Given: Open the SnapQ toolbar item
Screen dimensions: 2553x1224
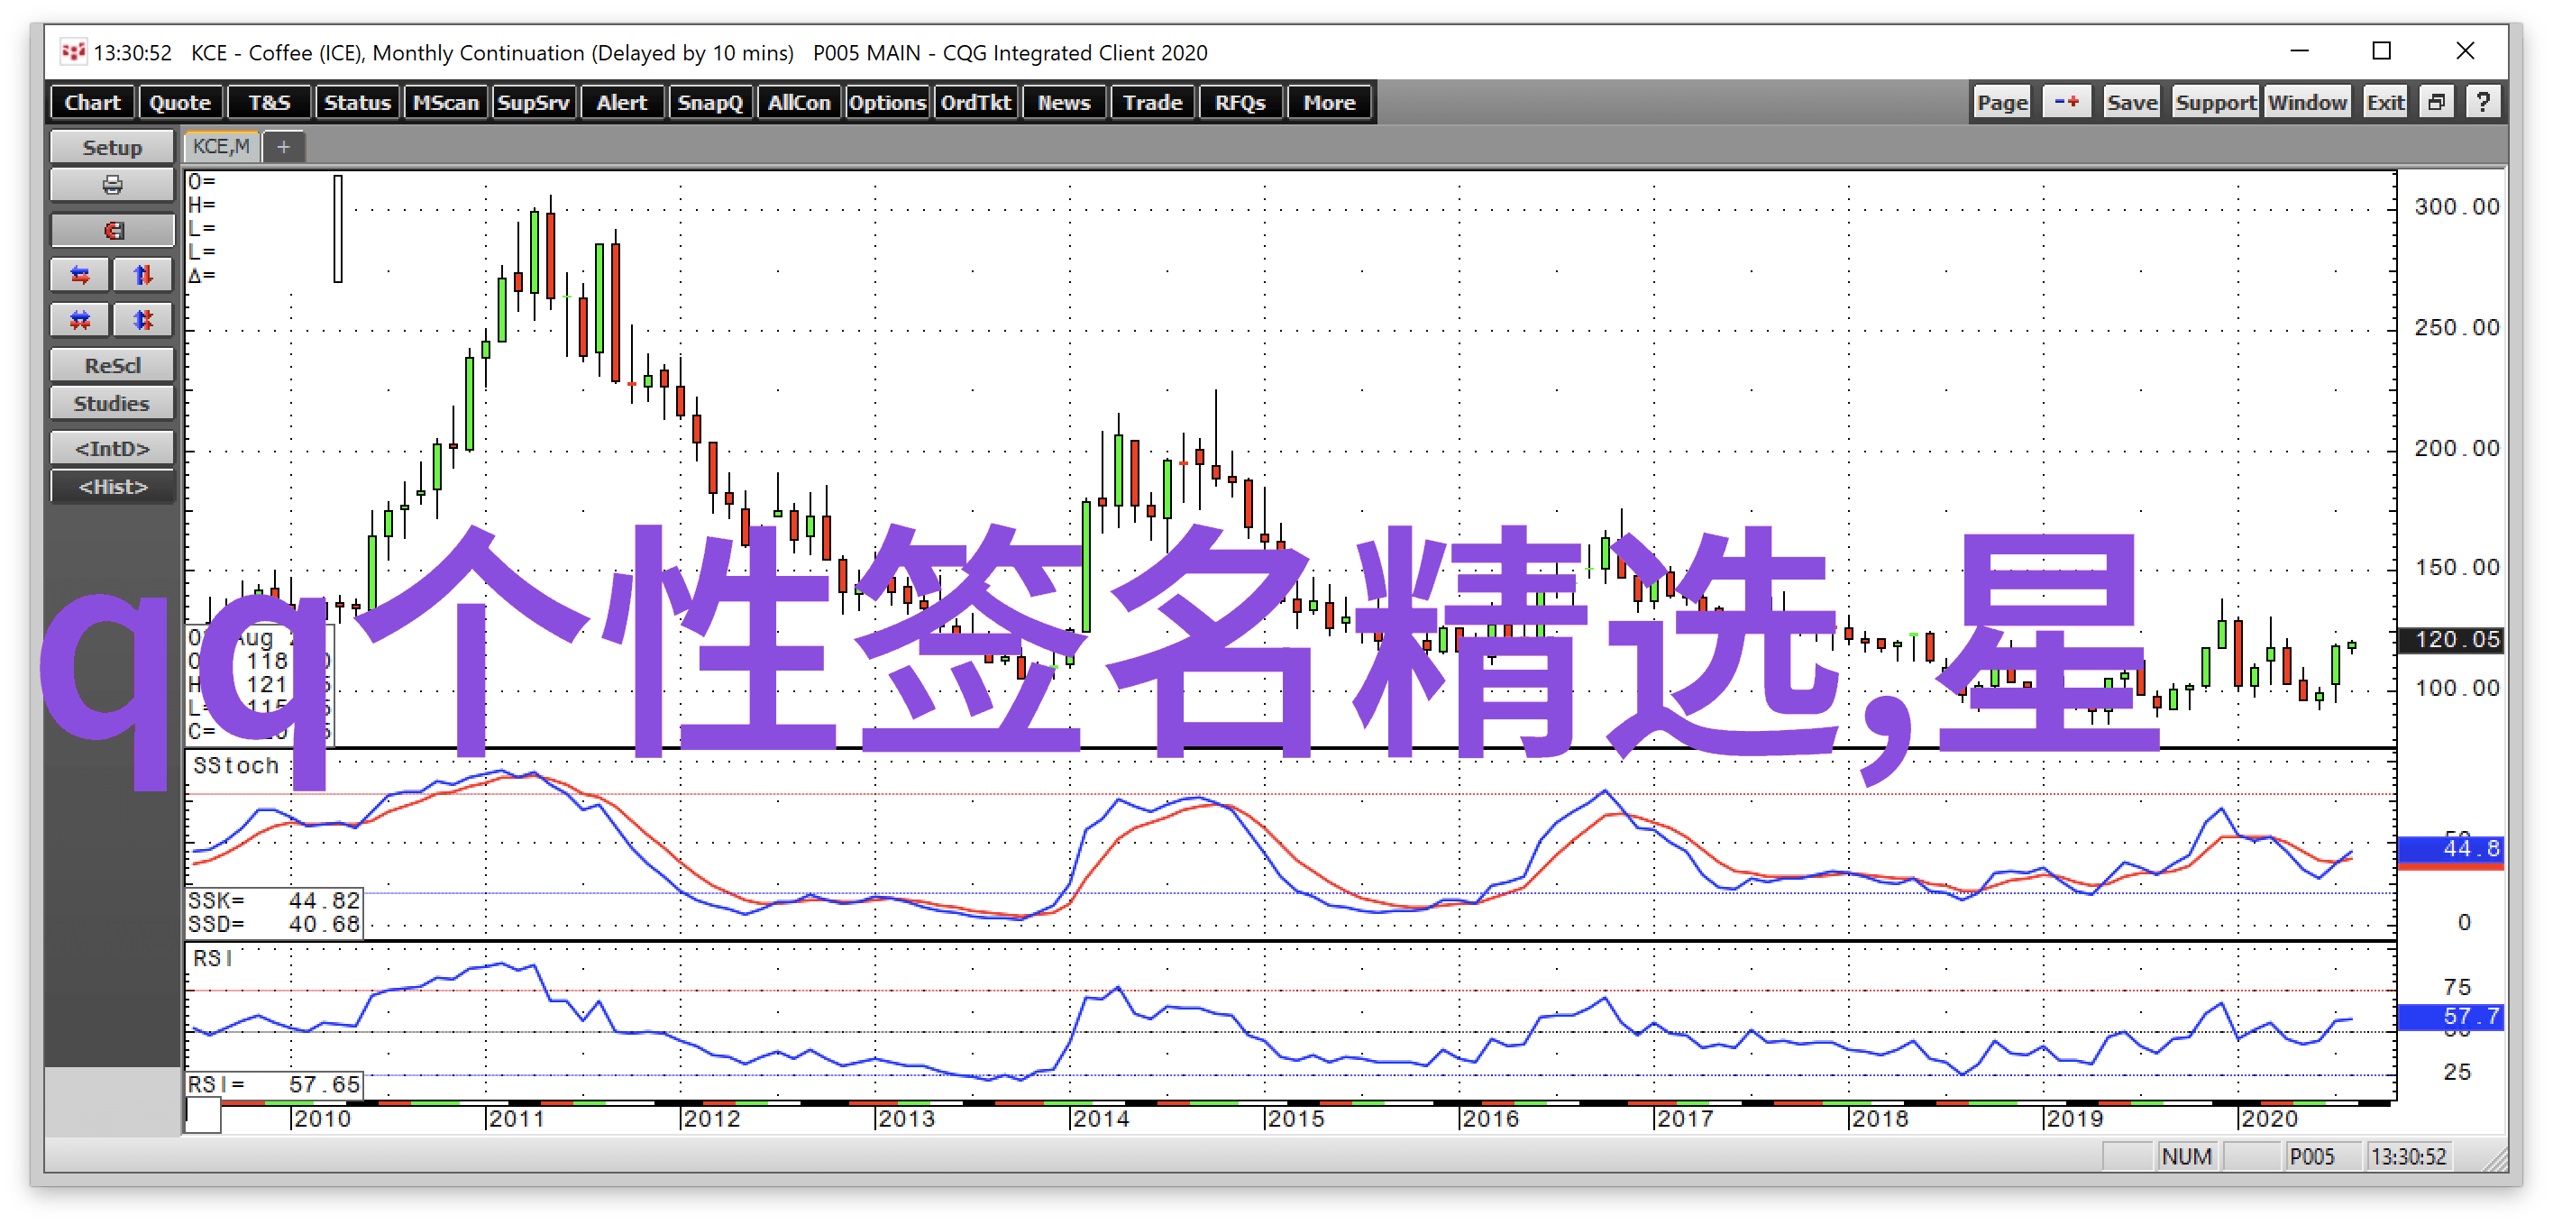Looking at the screenshot, I should point(709,102).
